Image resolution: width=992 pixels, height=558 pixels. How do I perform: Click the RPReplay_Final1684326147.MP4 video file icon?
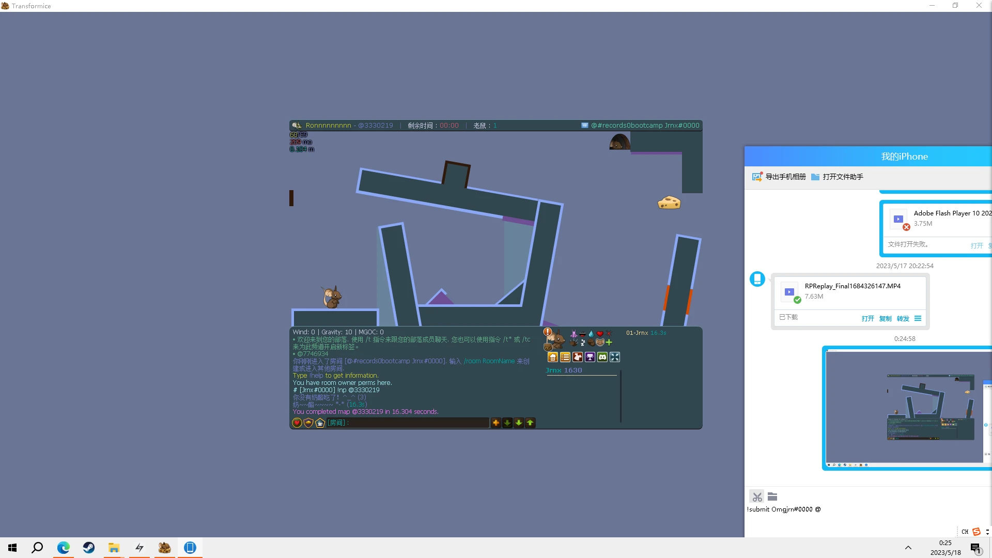[x=789, y=292]
